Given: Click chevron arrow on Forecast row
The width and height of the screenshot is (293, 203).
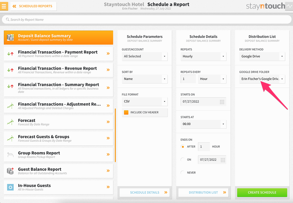Looking at the screenshot, I should pyautogui.click(x=108, y=122).
